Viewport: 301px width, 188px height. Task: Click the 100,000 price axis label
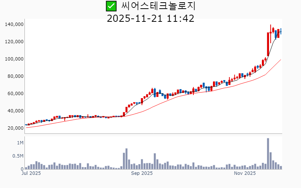click(x=14, y=59)
